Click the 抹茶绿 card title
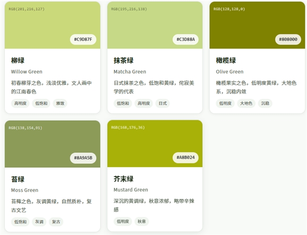 click(x=124, y=60)
